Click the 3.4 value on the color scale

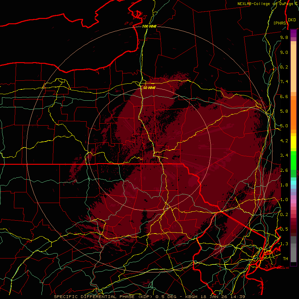tap(284, 155)
